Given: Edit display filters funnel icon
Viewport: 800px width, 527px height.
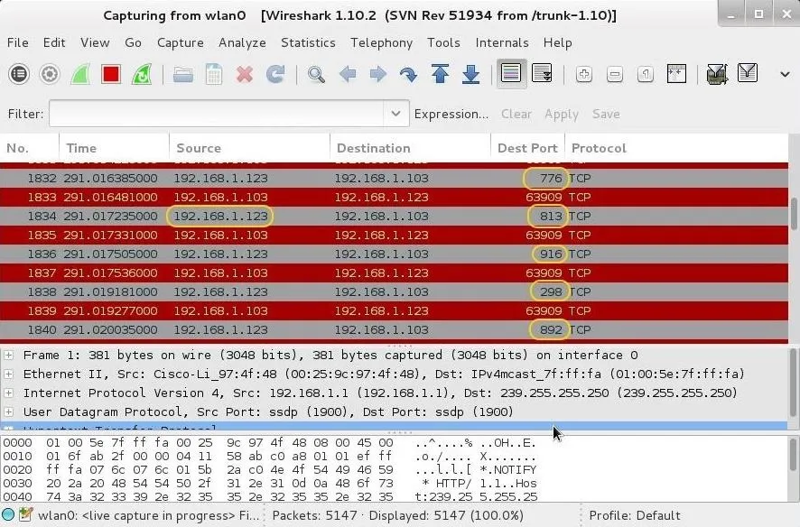Looking at the screenshot, I should click(748, 73).
